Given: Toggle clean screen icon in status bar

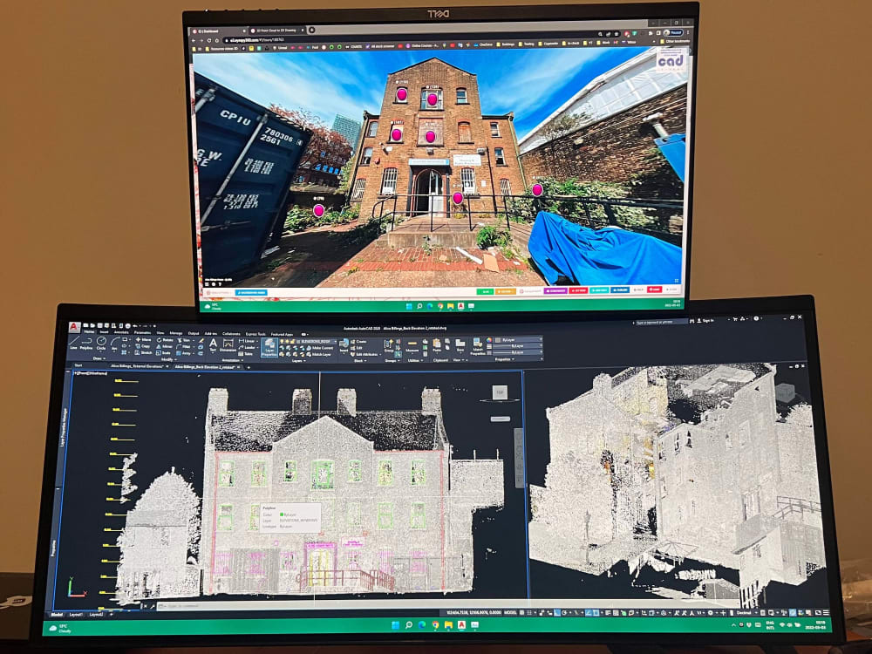Looking at the screenshot, I should tap(818, 612).
